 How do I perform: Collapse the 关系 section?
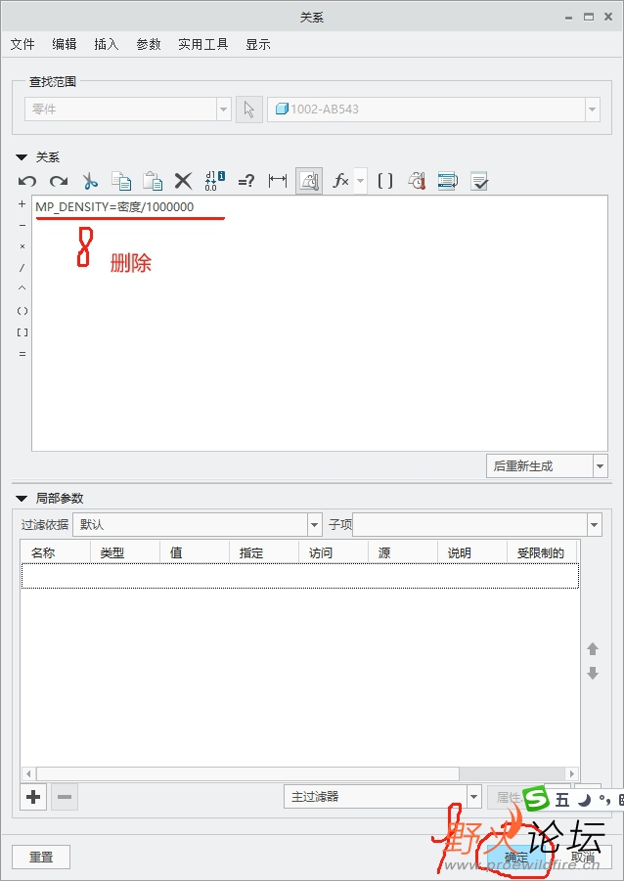click(22, 157)
